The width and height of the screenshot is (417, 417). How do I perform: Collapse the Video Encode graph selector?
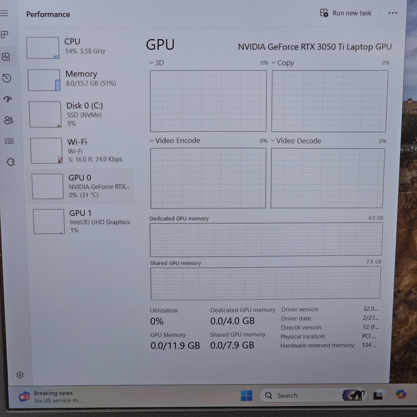click(x=151, y=141)
